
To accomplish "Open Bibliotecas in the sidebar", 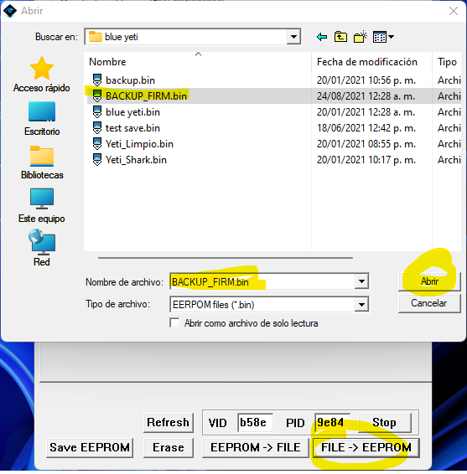I will pos(42,162).
